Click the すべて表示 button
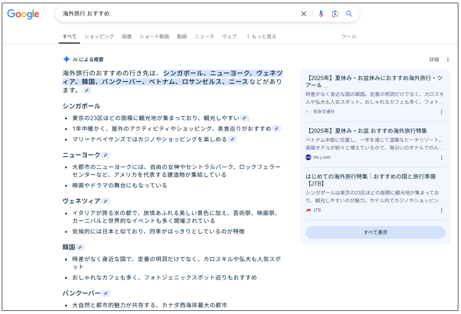The image size is (461, 314). [376, 233]
